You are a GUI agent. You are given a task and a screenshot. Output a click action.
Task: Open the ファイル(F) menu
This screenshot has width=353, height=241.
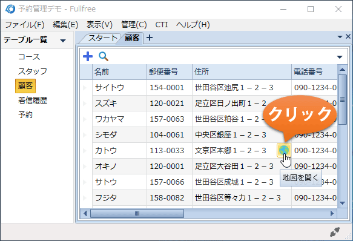click(25, 25)
